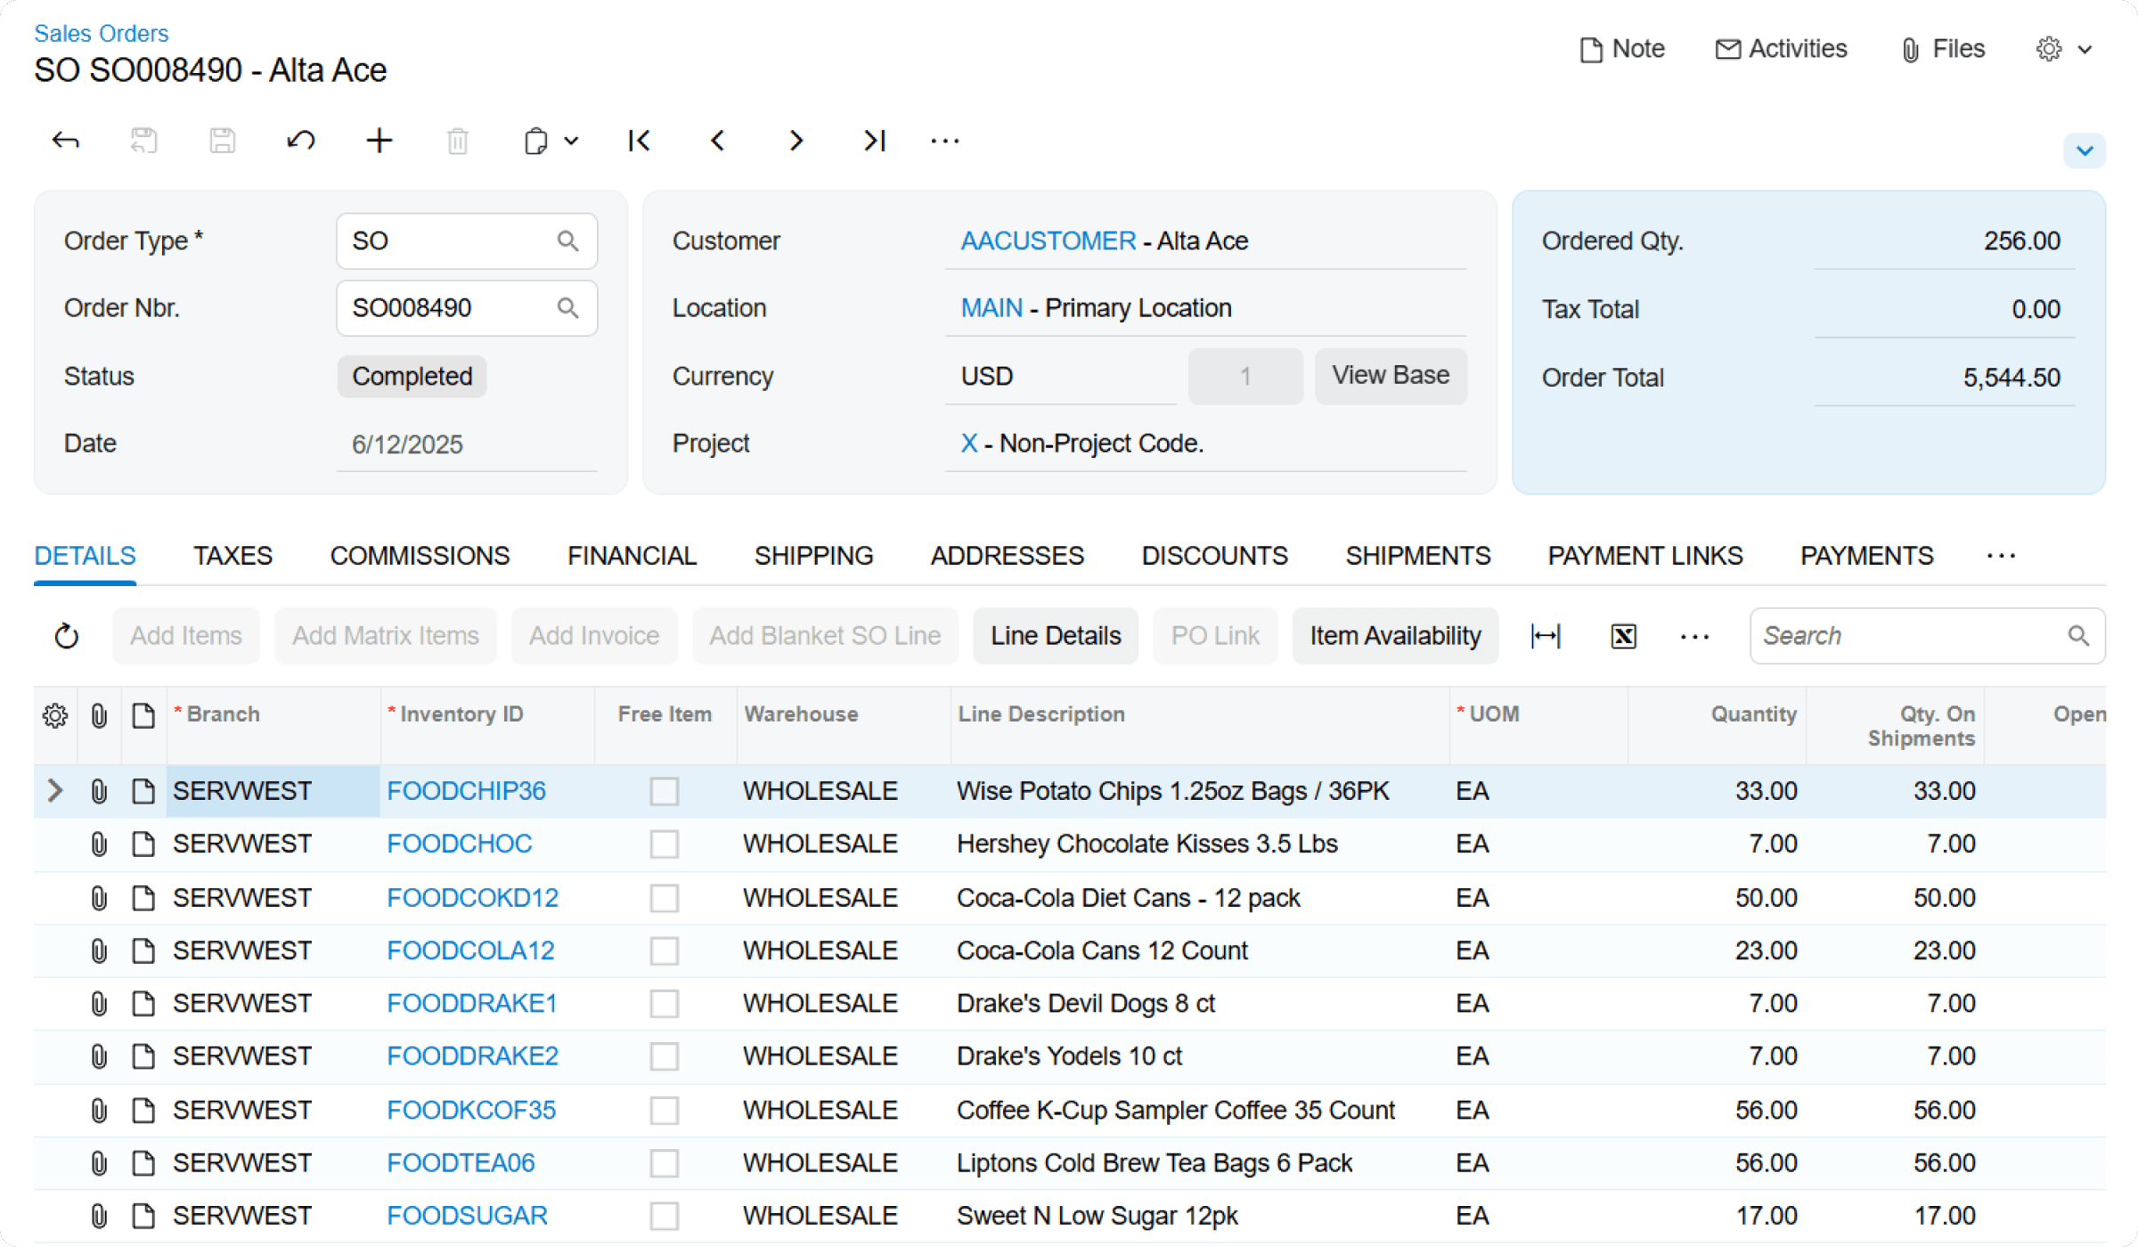2138x1247 pixels.
Task: Click the fit columns width icon
Action: click(1546, 636)
